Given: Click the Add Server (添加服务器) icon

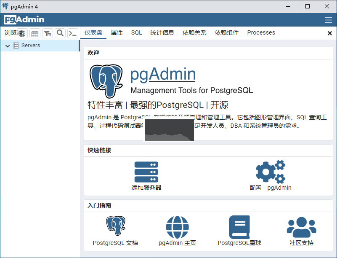Looking at the screenshot, I should 146,172.
